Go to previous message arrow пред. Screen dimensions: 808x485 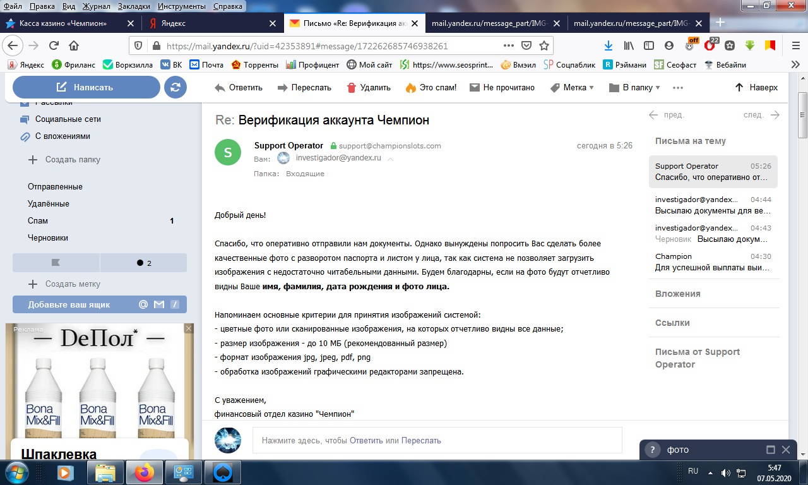click(x=667, y=115)
